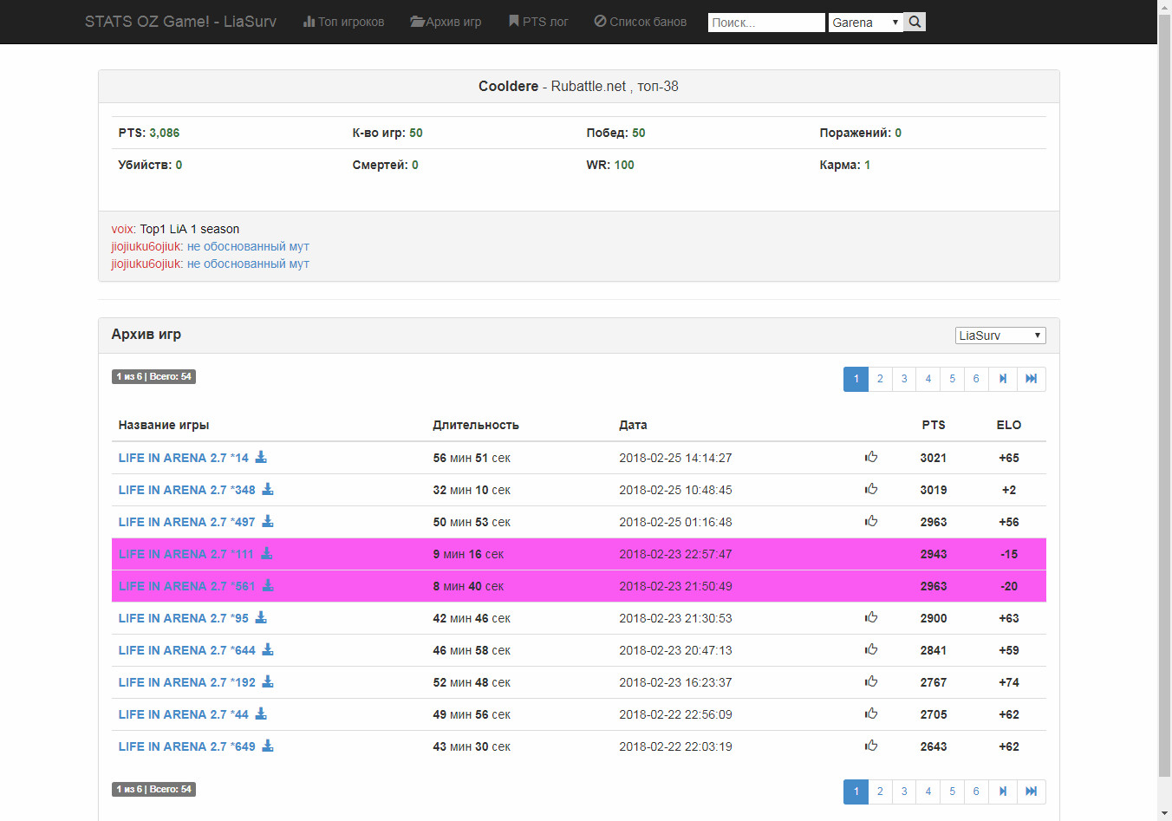This screenshot has width=1172, height=821.
Task: Select page 3 in bottom pagination
Action: click(x=904, y=792)
